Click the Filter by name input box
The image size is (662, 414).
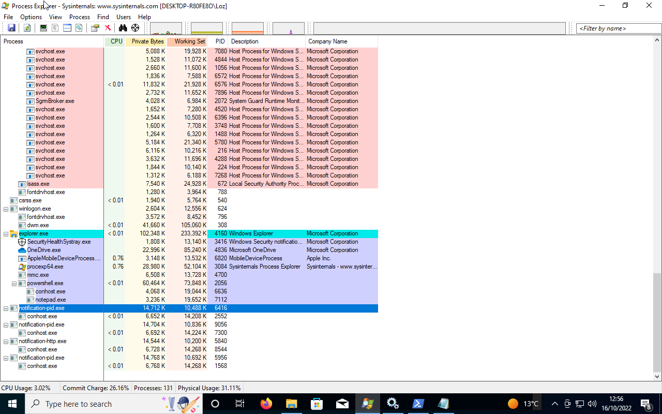click(617, 28)
